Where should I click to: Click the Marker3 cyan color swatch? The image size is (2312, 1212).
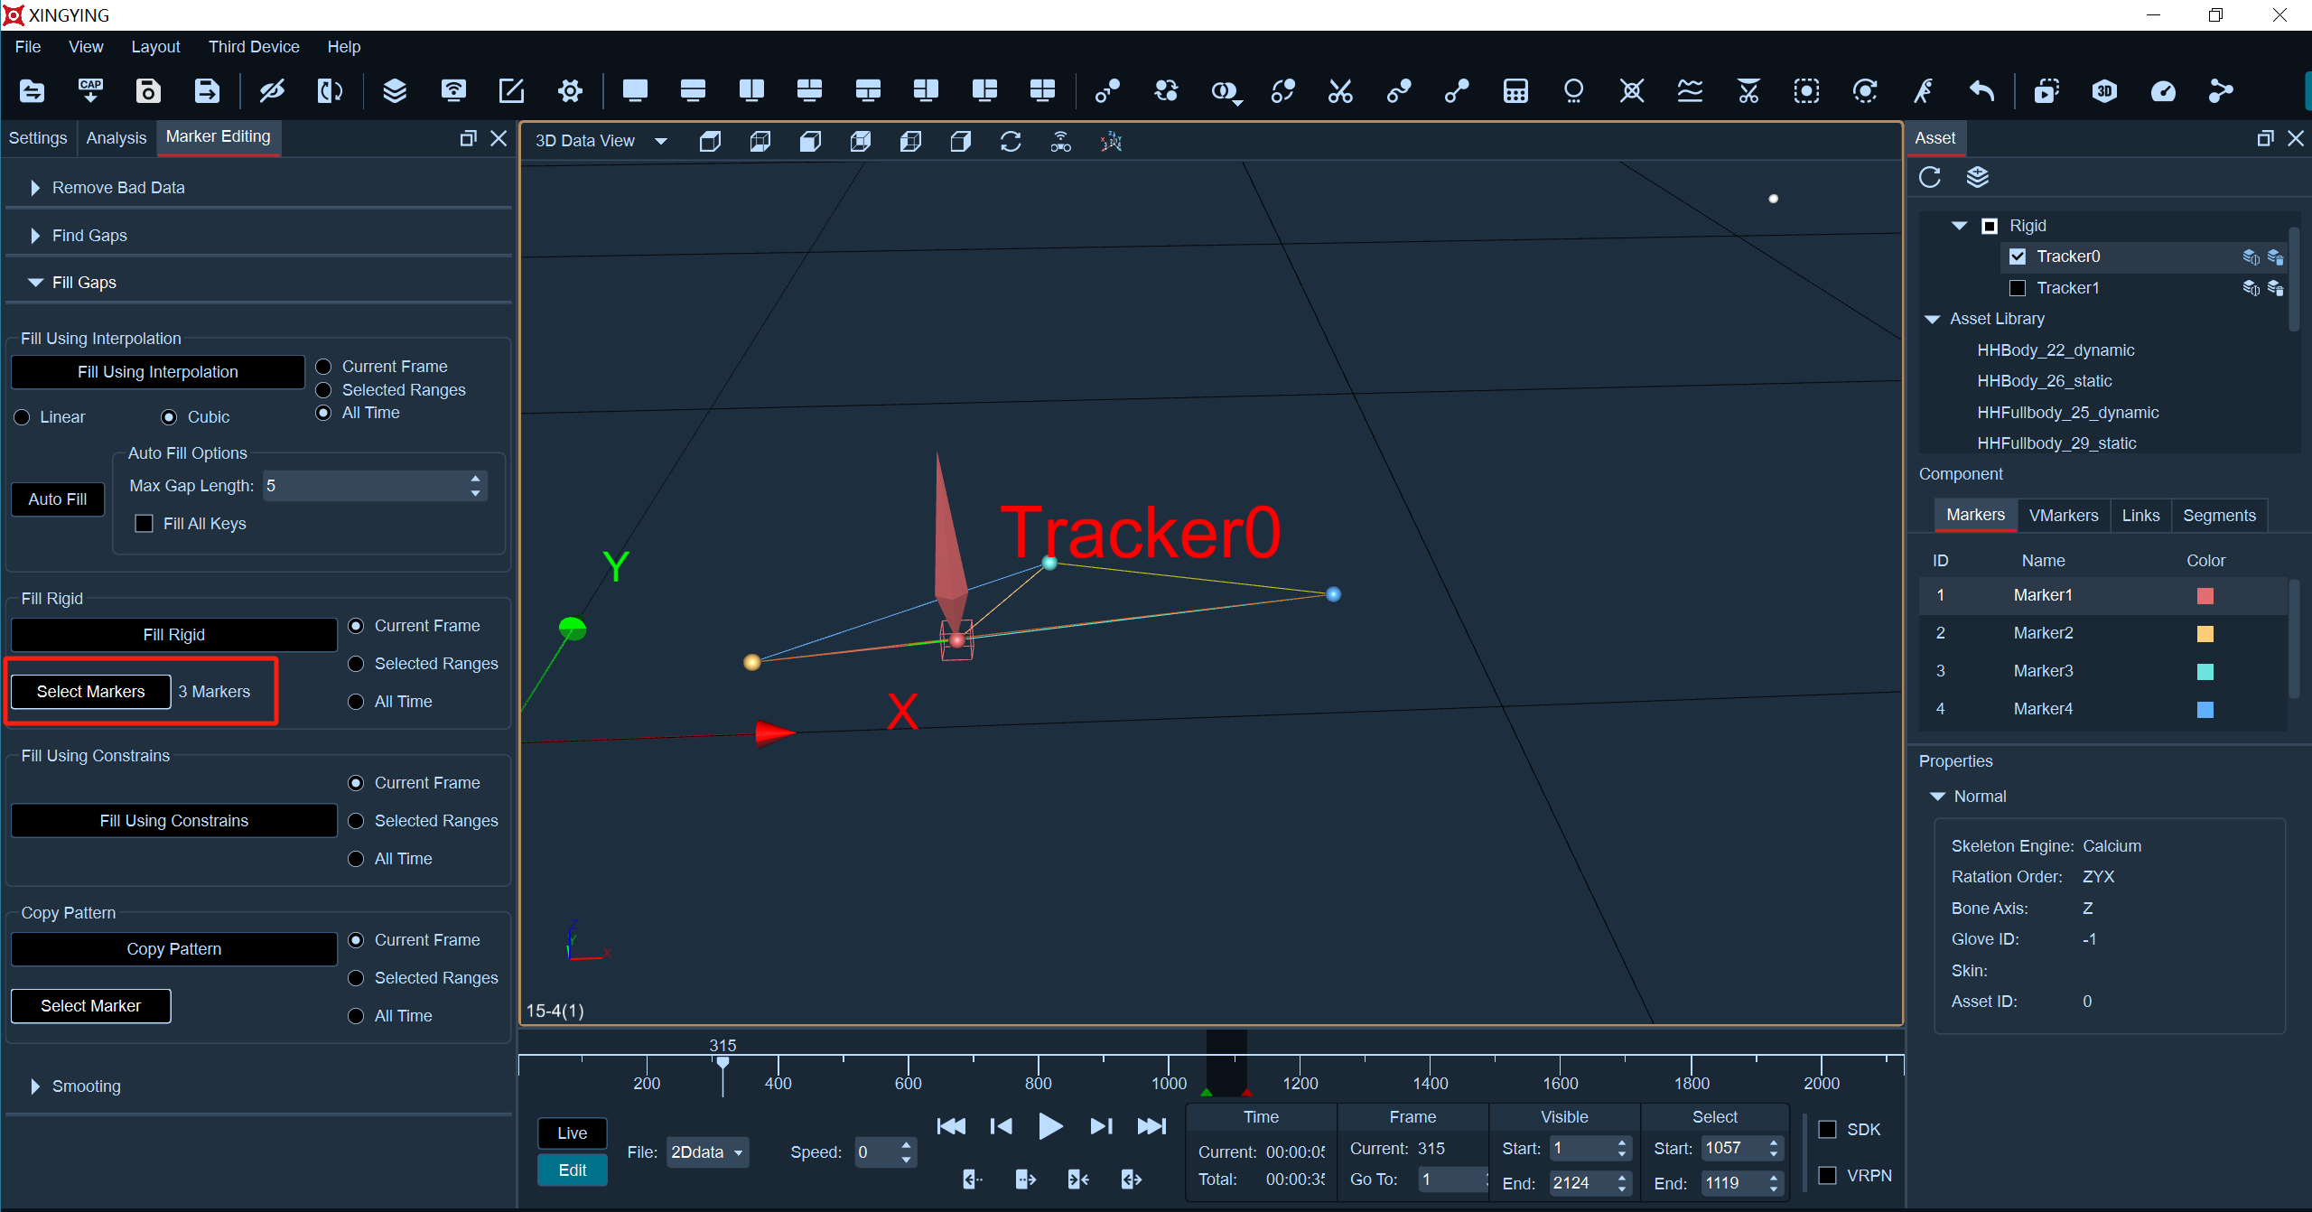click(x=2205, y=671)
